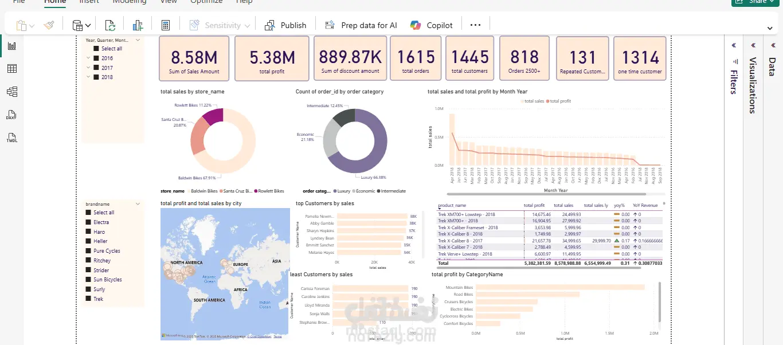Check Select all in brandname slicer
Viewport: 783px width, 345px height.
tap(88, 213)
